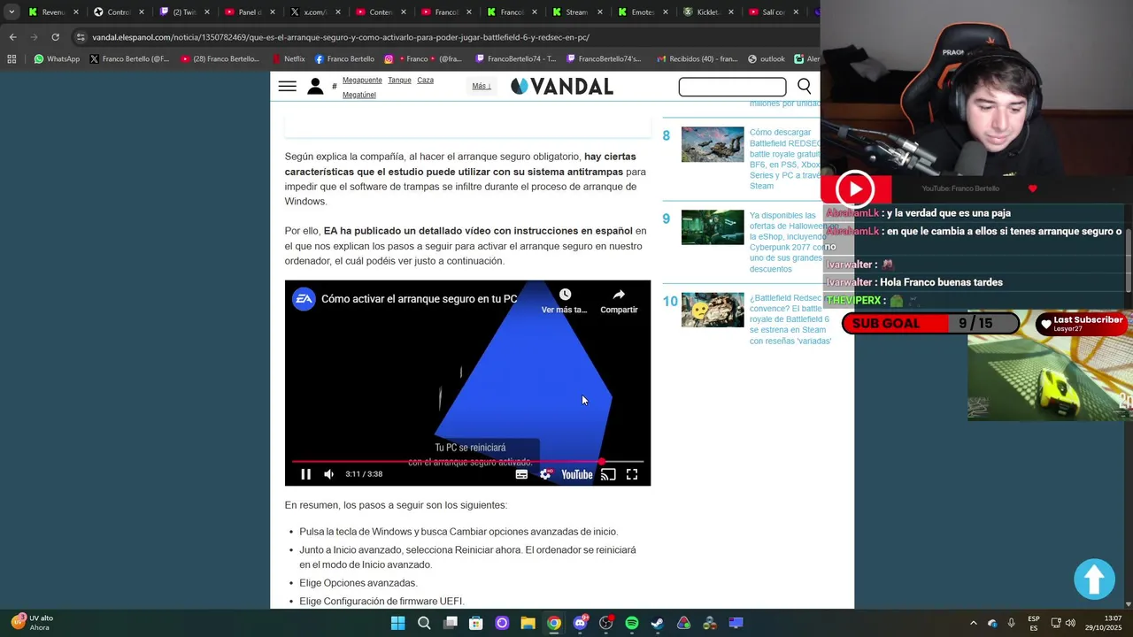Image resolution: width=1133 pixels, height=637 pixels.
Task: Open the UV alto weather widget
Action: 33,623
